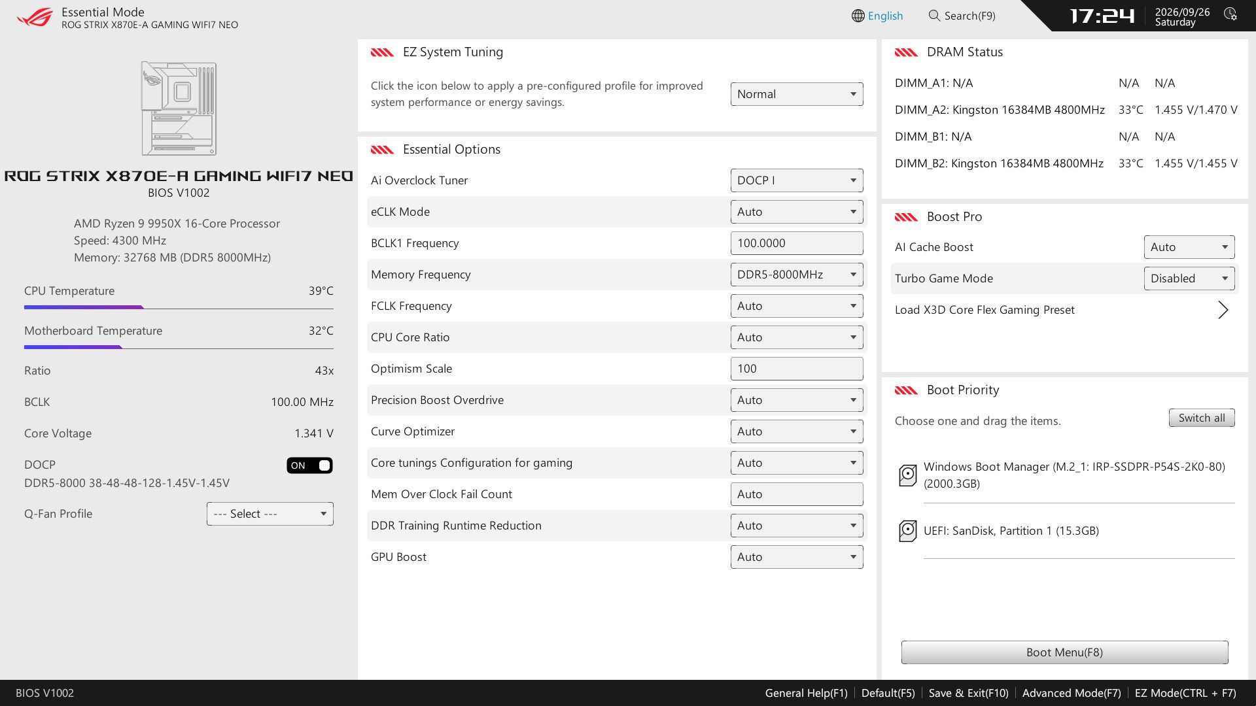The width and height of the screenshot is (1256, 706).
Task: Click the Load X3D Core Flex Gaming Preset label
Action: 985,310
